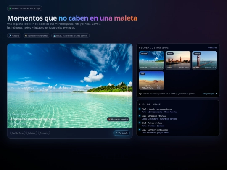Click the '12 recuerdos favoritos' chip text
Screen dimensions: 227x170
(38, 36)
